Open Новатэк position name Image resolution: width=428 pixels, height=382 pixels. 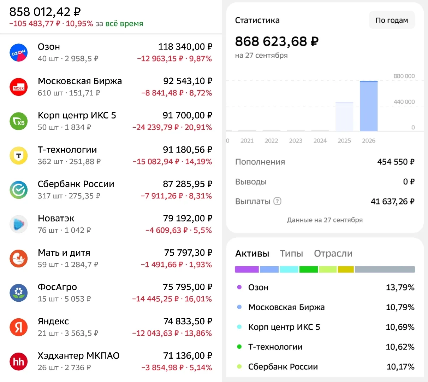[56, 218]
